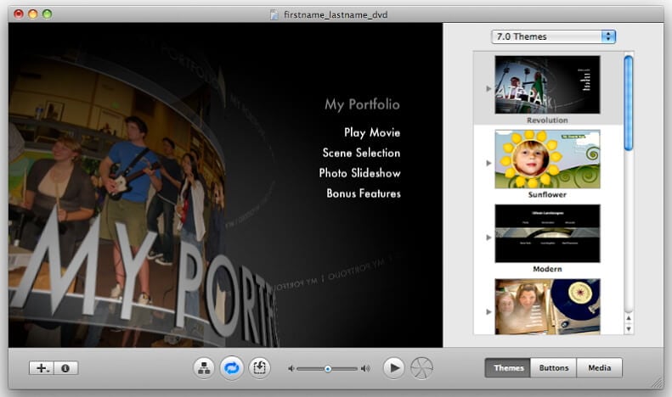
Task: Select the Modern theme thumbnail
Action: pos(547,233)
